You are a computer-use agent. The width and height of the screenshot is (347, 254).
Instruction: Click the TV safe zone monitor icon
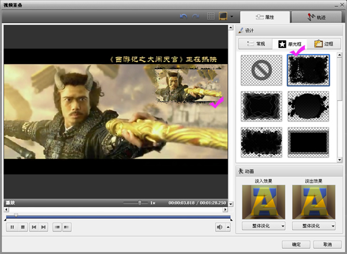(223, 16)
